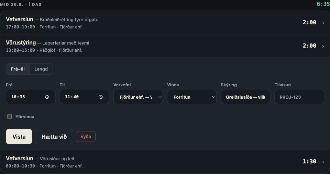
Task: Select the 2:00 duration of the 17:00–19:00 entry
Action: click(x=309, y=22)
